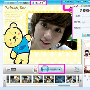Click the 对比度 contrast slider handle
Screen dimensions: 90x90
point(83,22)
